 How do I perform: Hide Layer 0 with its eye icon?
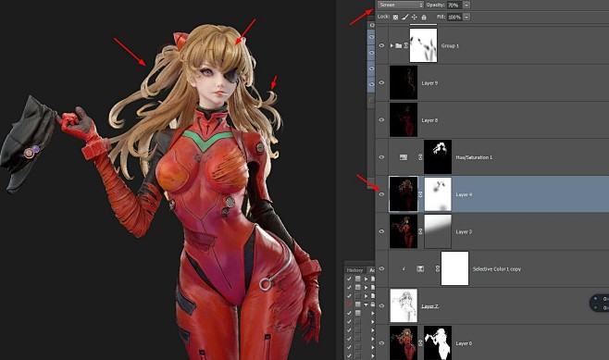381,343
